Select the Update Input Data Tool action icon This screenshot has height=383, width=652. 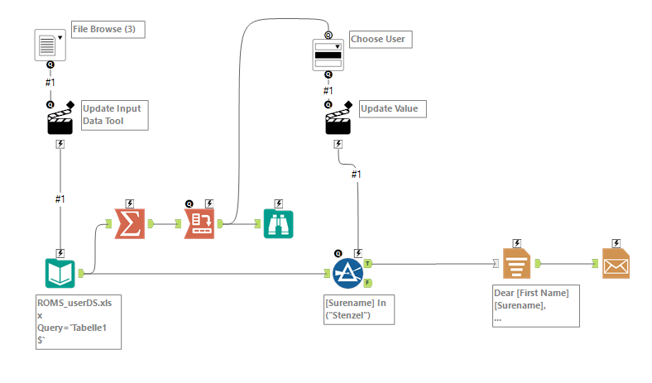tap(60, 121)
